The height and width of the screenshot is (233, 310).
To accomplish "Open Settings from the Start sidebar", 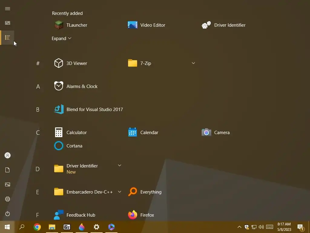I will (8, 199).
